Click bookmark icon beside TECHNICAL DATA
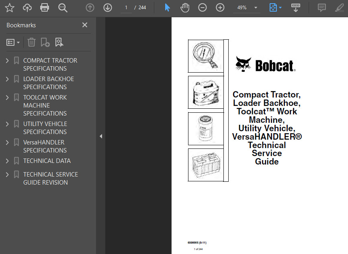The width and height of the screenshot is (348, 254). [x=16, y=161]
